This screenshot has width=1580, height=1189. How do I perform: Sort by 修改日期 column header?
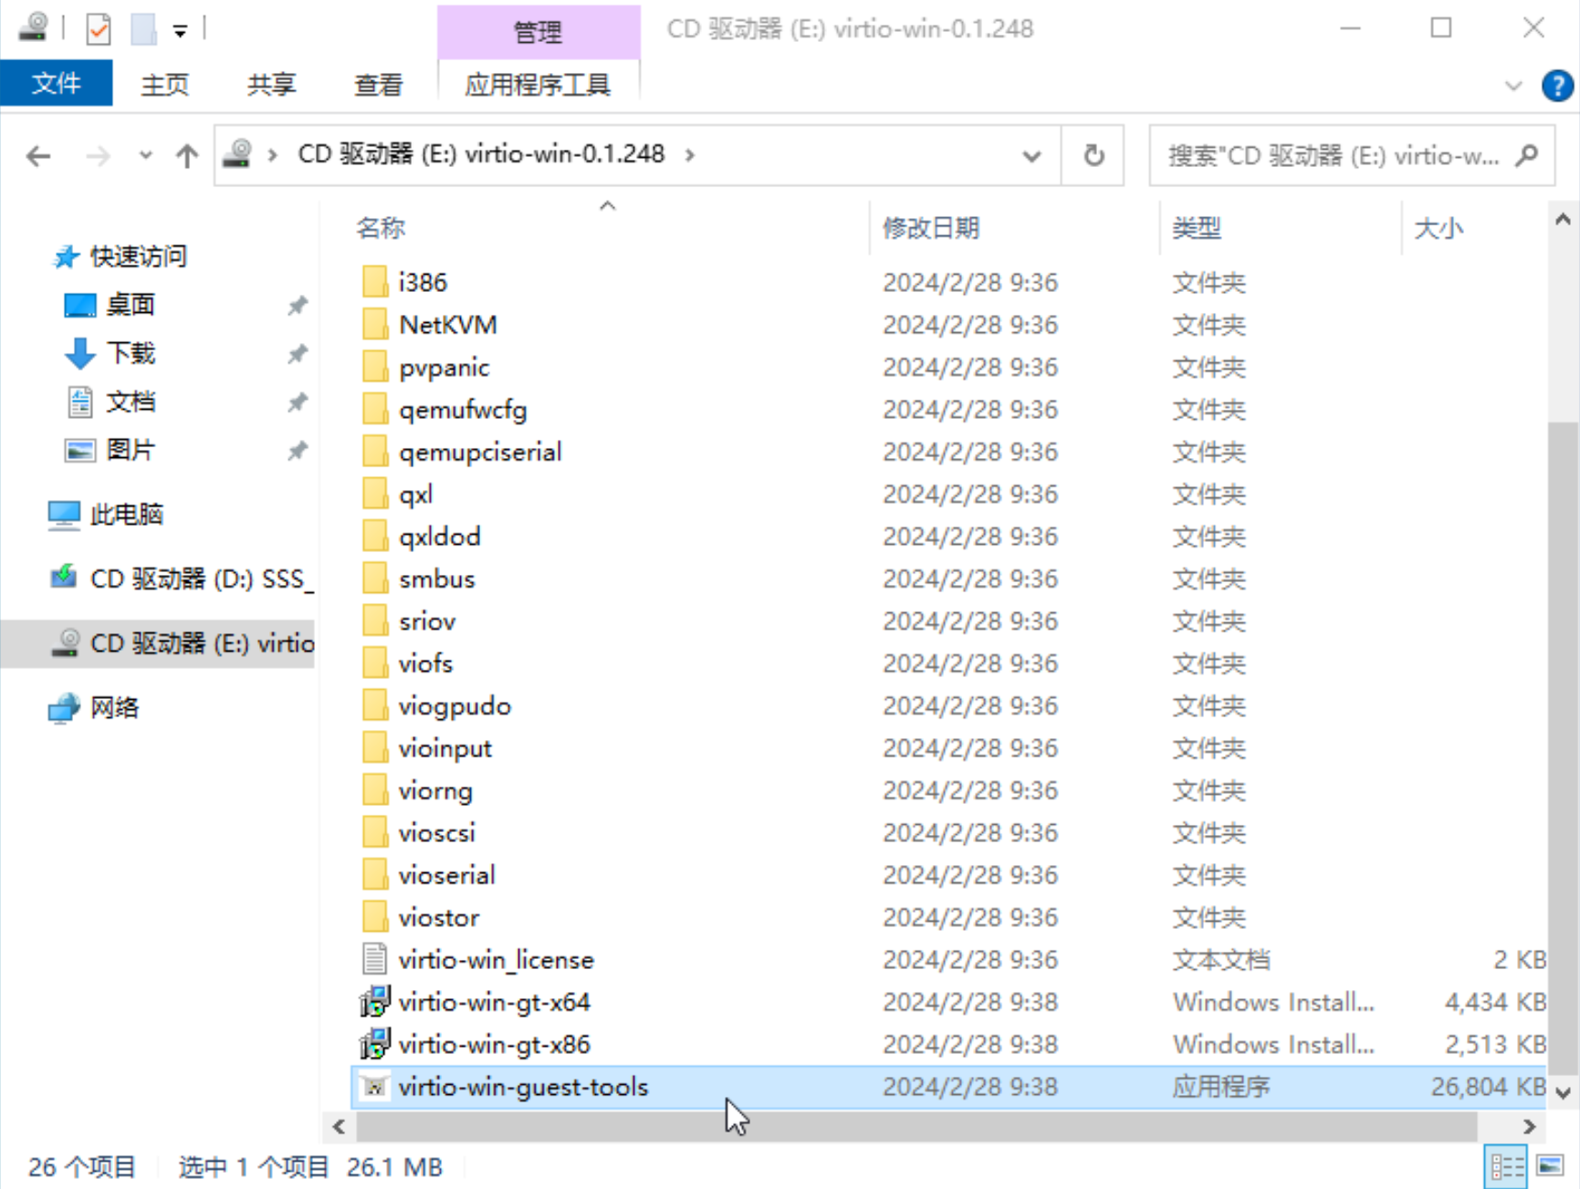pyautogui.click(x=931, y=228)
